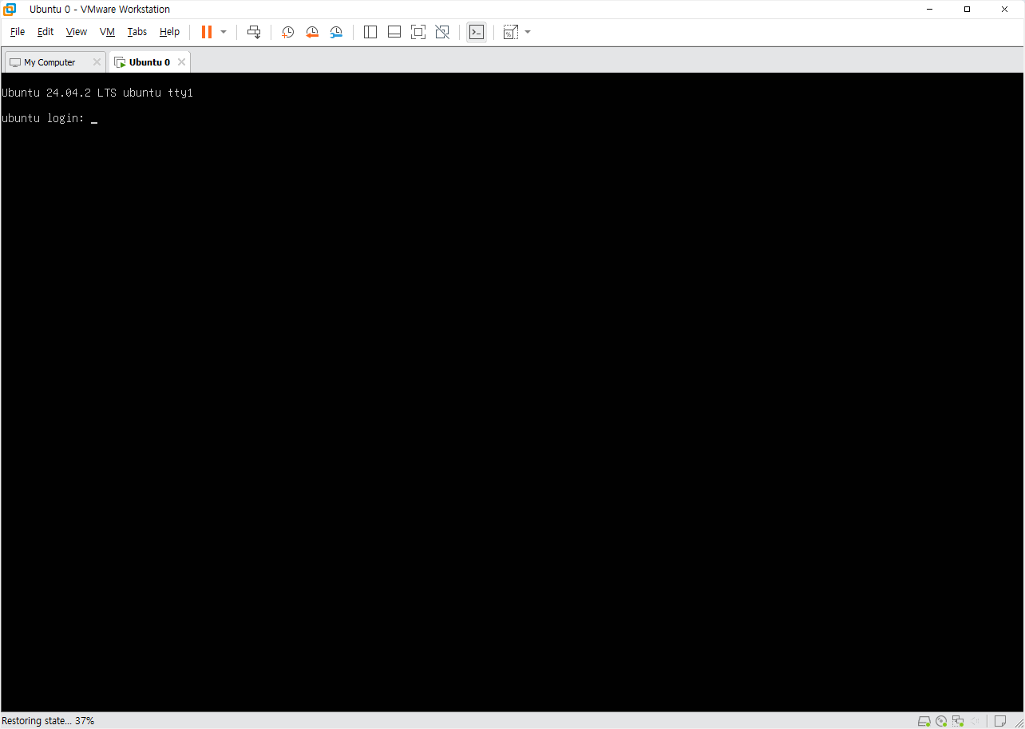The height and width of the screenshot is (729, 1025).
Task: Open the message log note icon
Action: 1000,722
